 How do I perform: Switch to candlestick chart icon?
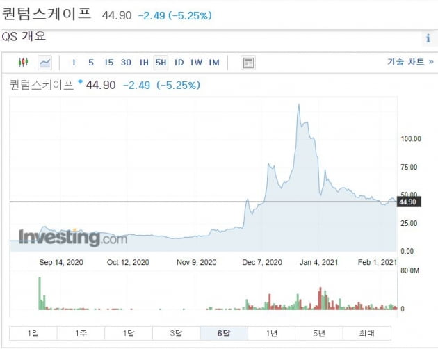(x=23, y=62)
